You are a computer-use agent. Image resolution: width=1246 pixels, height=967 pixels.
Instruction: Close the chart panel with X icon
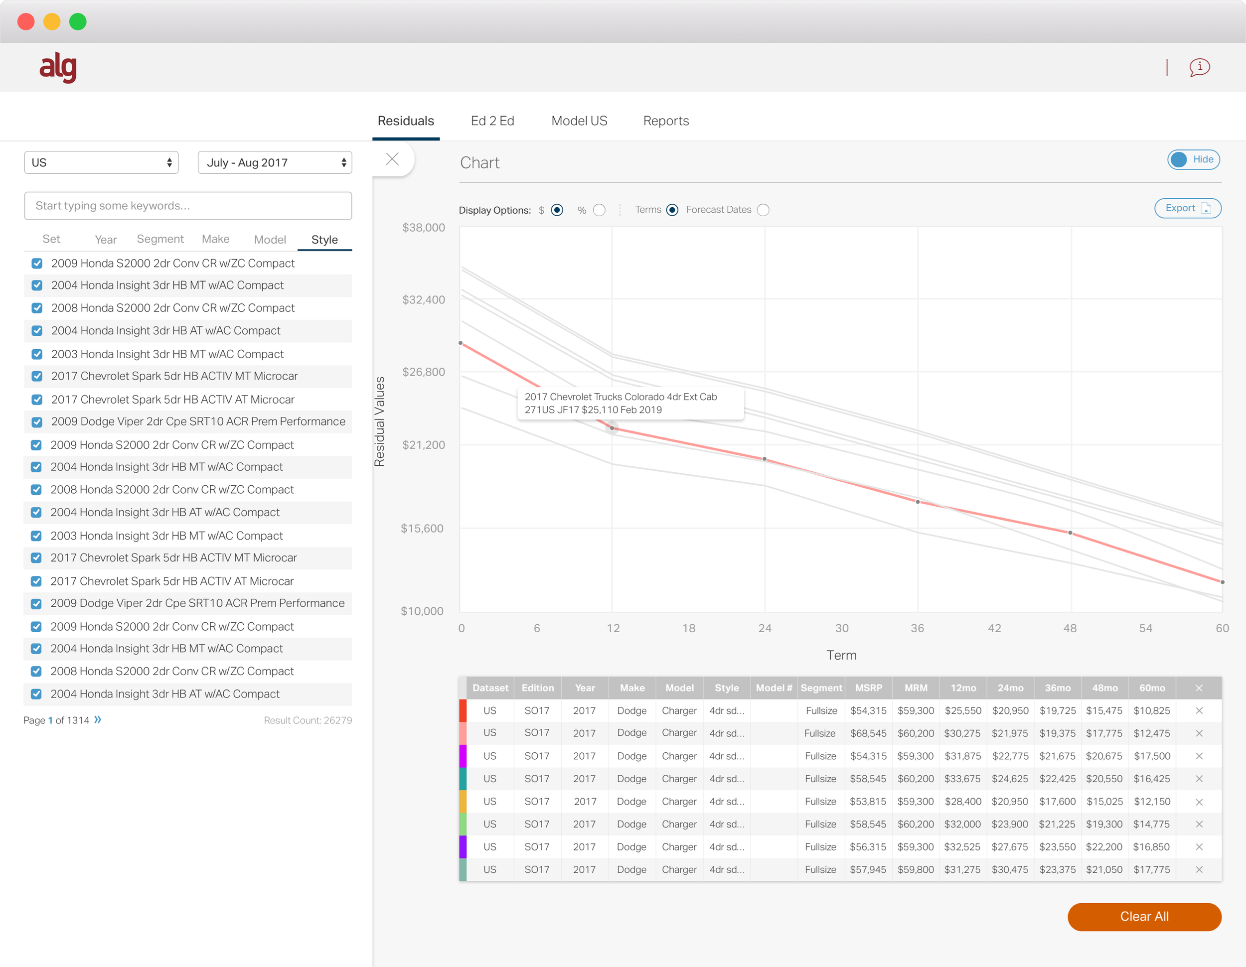[392, 159]
